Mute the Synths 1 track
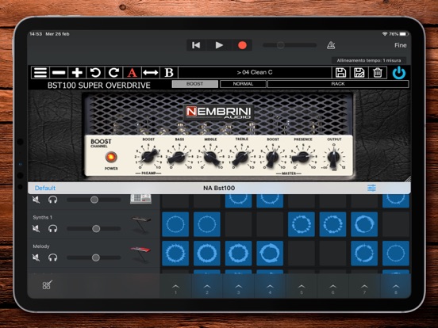The height and width of the screenshot is (328, 438). pos(36,229)
